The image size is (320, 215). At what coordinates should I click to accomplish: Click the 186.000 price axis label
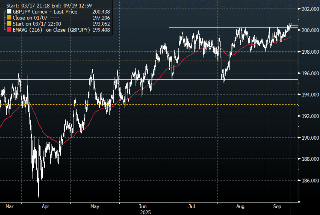(309, 180)
